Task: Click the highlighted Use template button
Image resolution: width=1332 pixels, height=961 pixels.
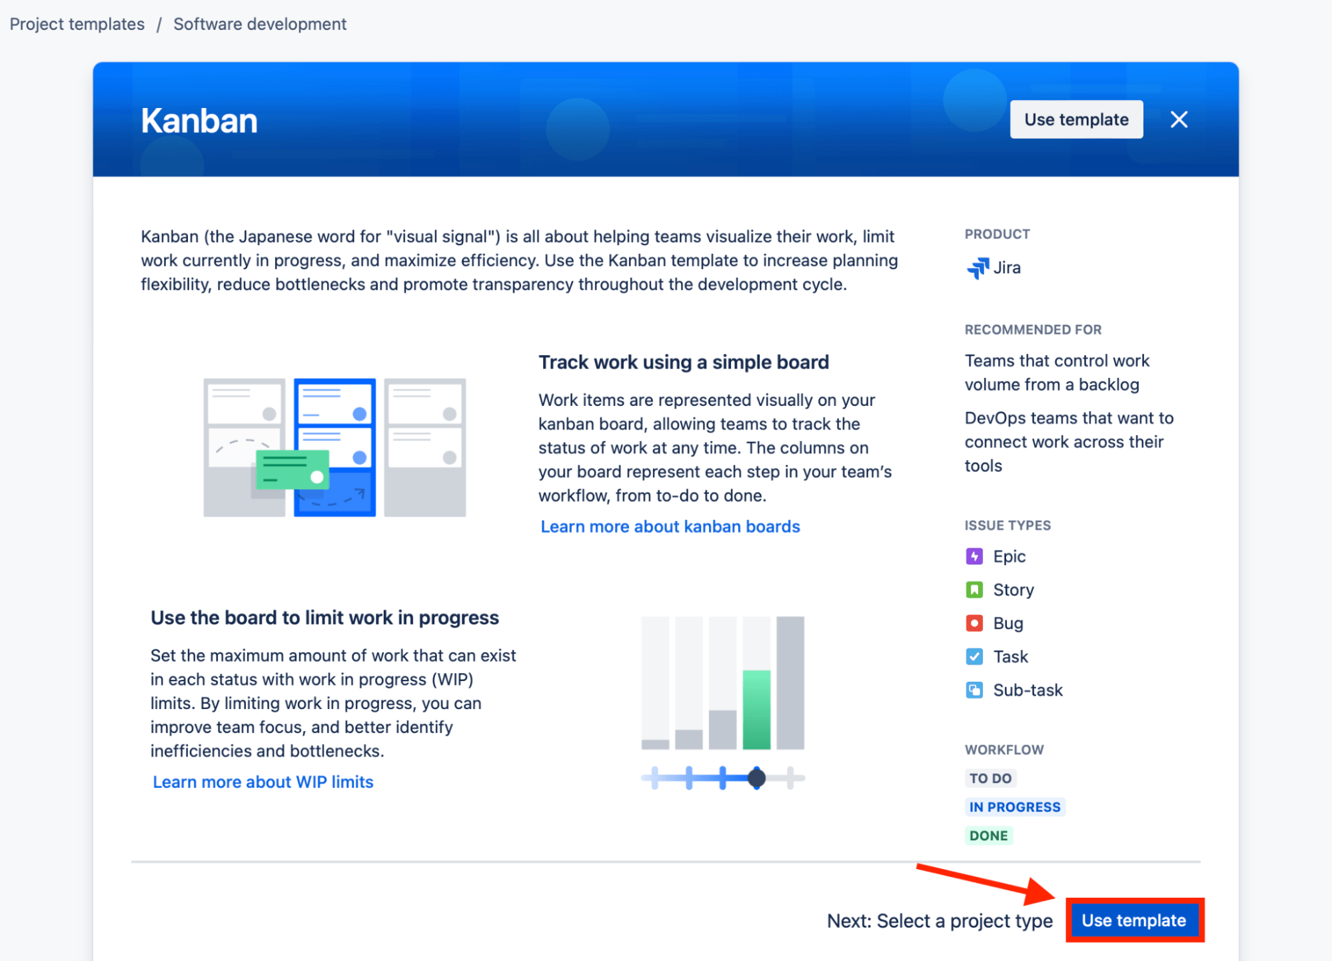Action: 1134,920
